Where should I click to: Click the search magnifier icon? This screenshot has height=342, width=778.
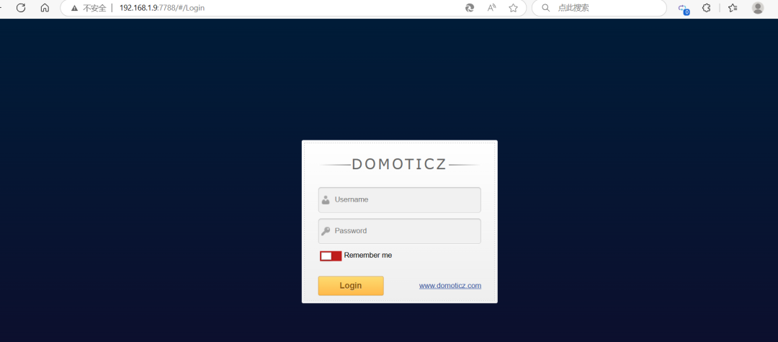546,8
